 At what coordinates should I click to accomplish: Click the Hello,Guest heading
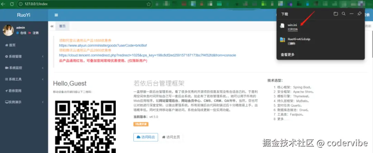pos(70,83)
